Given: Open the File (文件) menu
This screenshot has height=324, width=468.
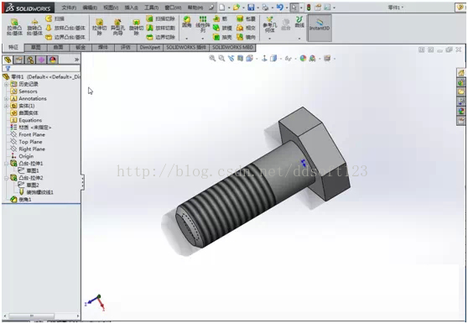Looking at the screenshot, I should (x=69, y=8).
